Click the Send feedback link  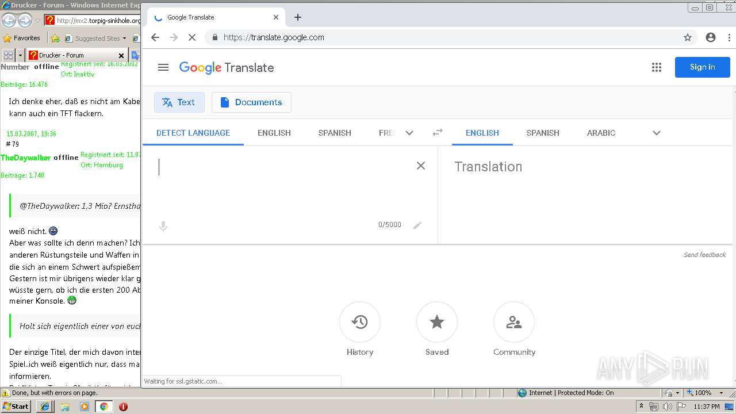tap(704, 255)
